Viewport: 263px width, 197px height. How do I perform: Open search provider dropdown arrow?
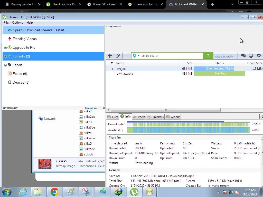(x=138, y=56)
